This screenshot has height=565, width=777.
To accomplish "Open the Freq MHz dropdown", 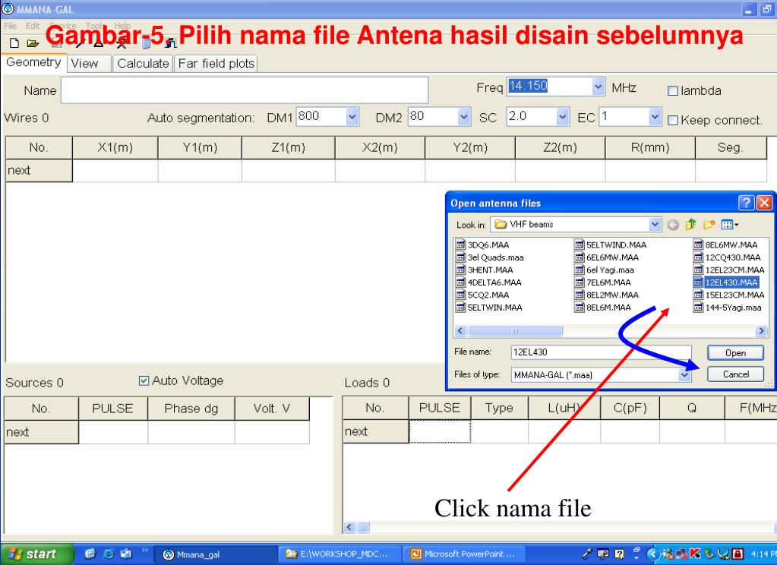I will 598,87.
